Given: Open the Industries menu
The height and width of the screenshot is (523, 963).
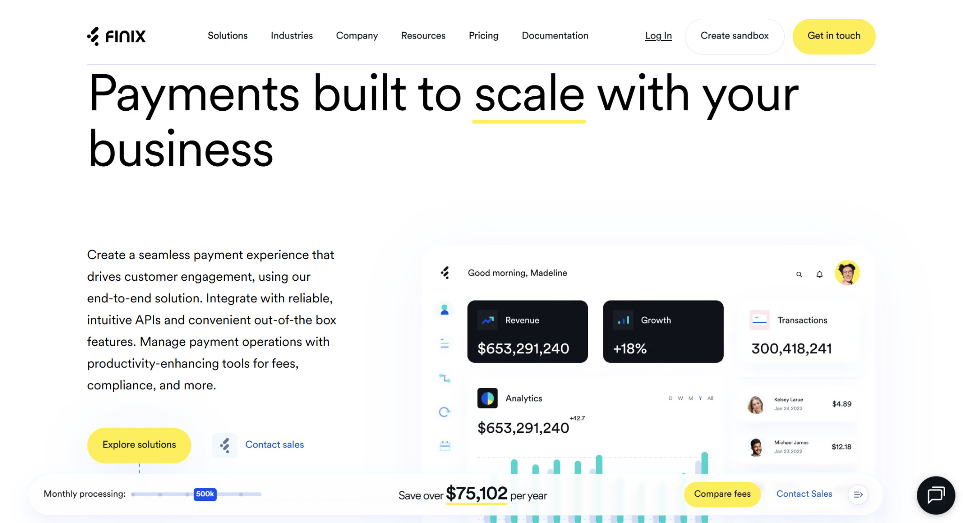Looking at the screenshot, I should click(x=292, y=36).
